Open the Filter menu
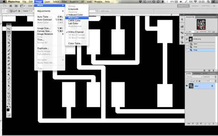Image resolution: width=218 pixels, height=136 pixels. coord(64,2)
